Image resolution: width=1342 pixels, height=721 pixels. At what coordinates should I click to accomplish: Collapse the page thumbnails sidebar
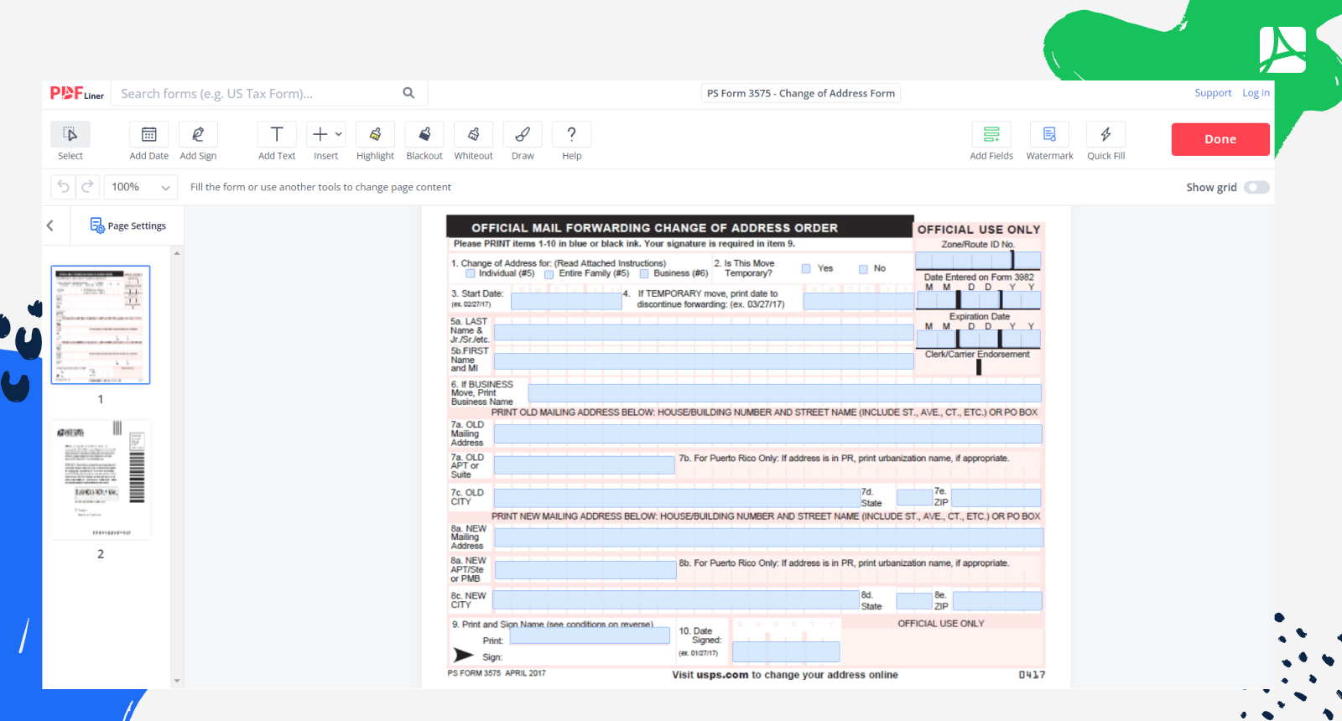(x=50, y=226)
